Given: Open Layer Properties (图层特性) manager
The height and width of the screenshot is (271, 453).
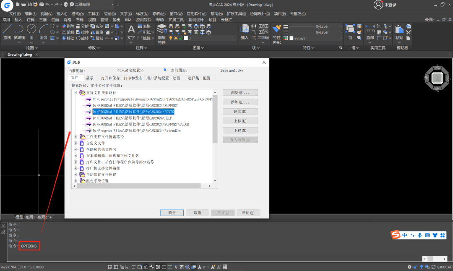Looking at the screenshot, I should click(x=162, y=34).
